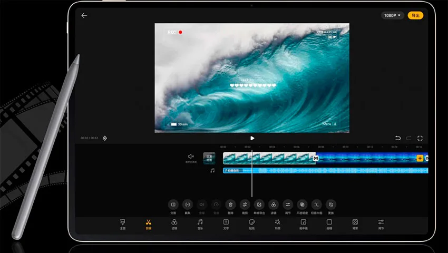Click the replace (更换) clip icon
This screenshot has width=448, height=253.
pyautogui.click(x=331, y=205)
